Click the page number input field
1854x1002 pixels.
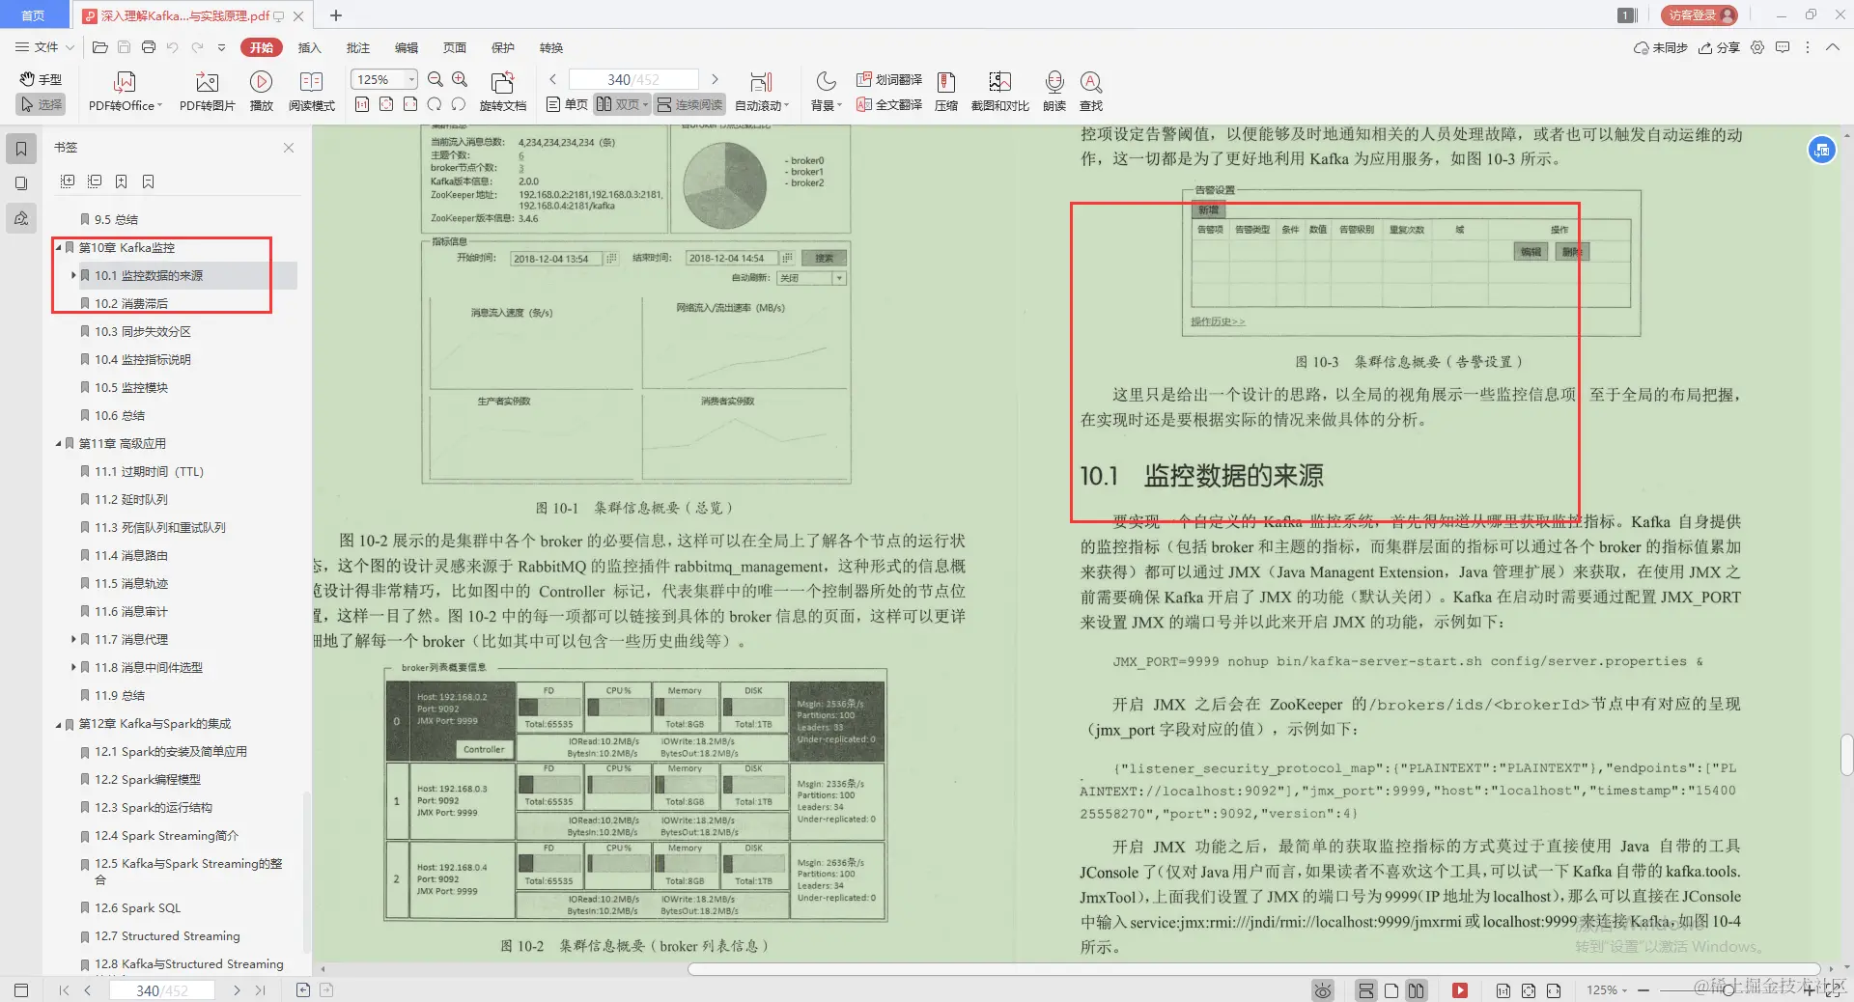(632, 79)
